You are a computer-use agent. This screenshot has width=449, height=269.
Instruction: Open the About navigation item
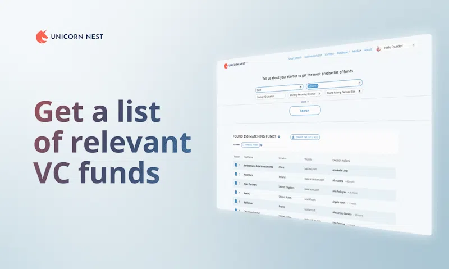click(368, 49)
